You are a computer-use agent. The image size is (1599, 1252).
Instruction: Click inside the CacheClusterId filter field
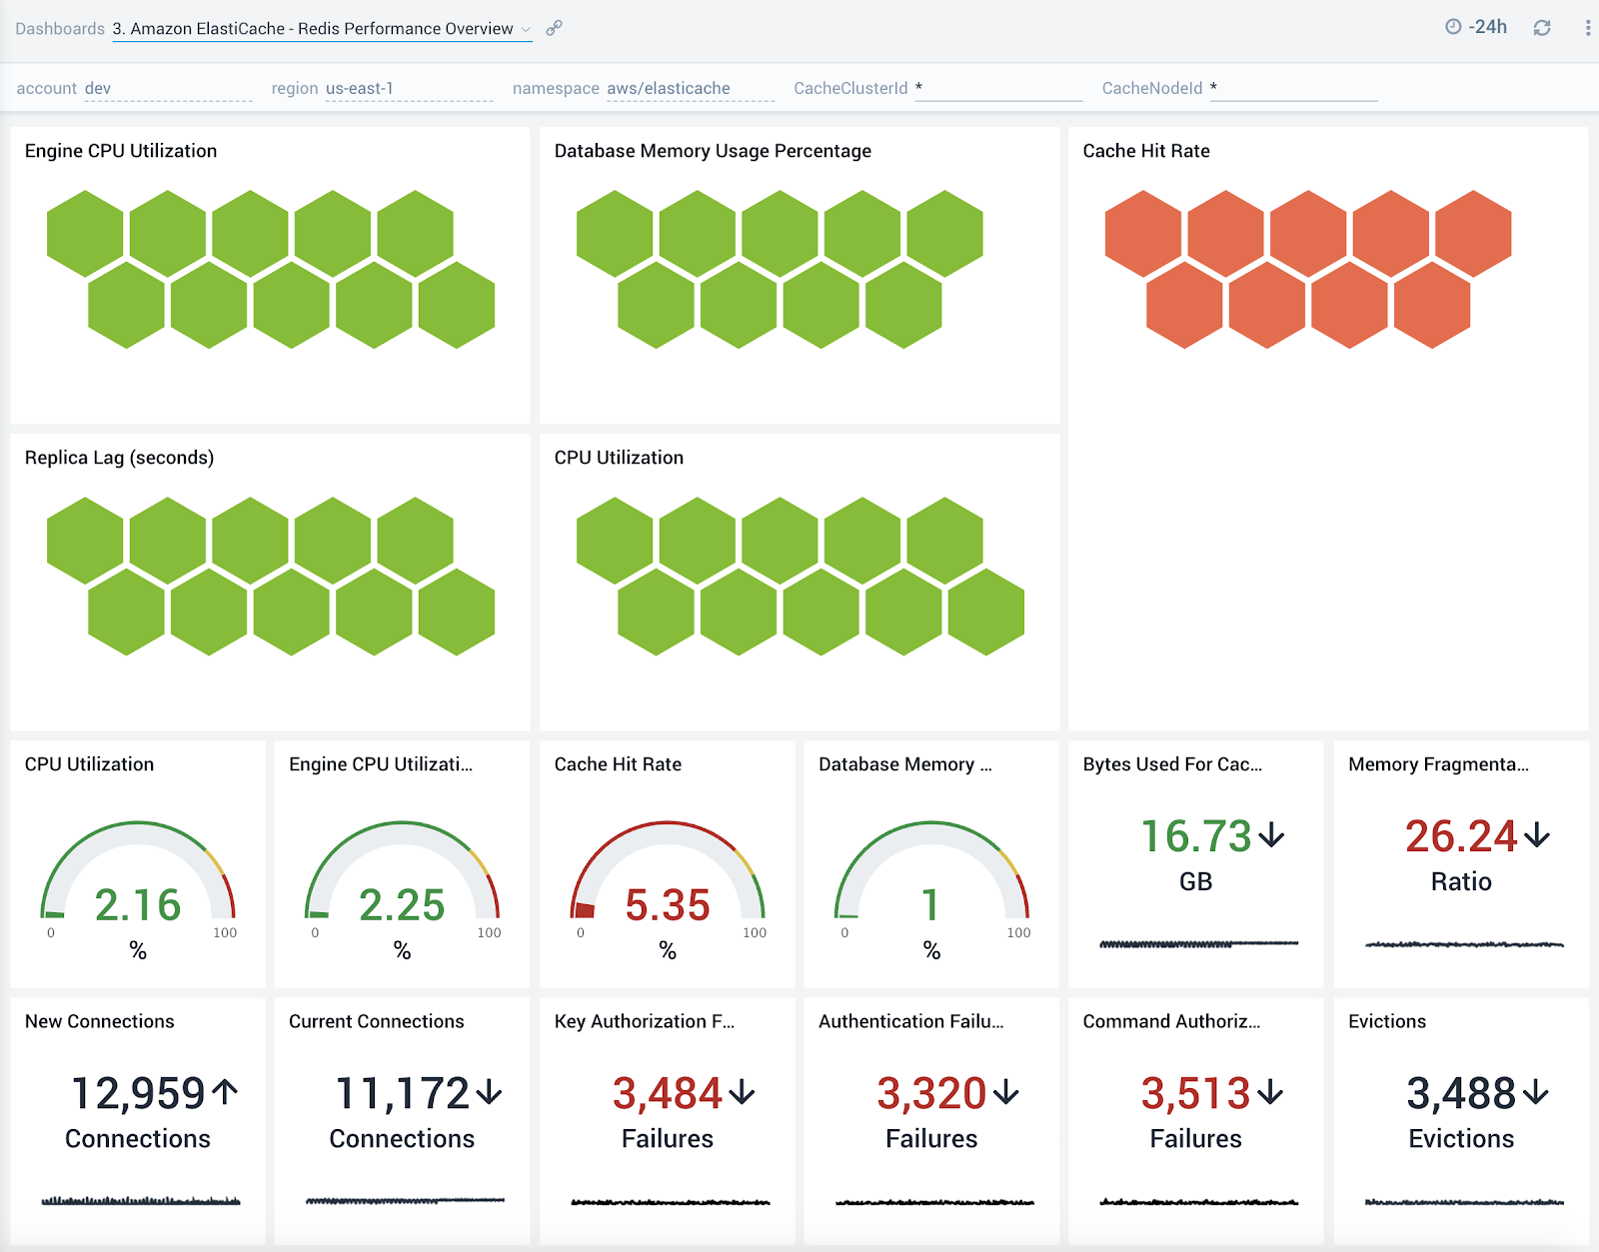click(999, 88)
